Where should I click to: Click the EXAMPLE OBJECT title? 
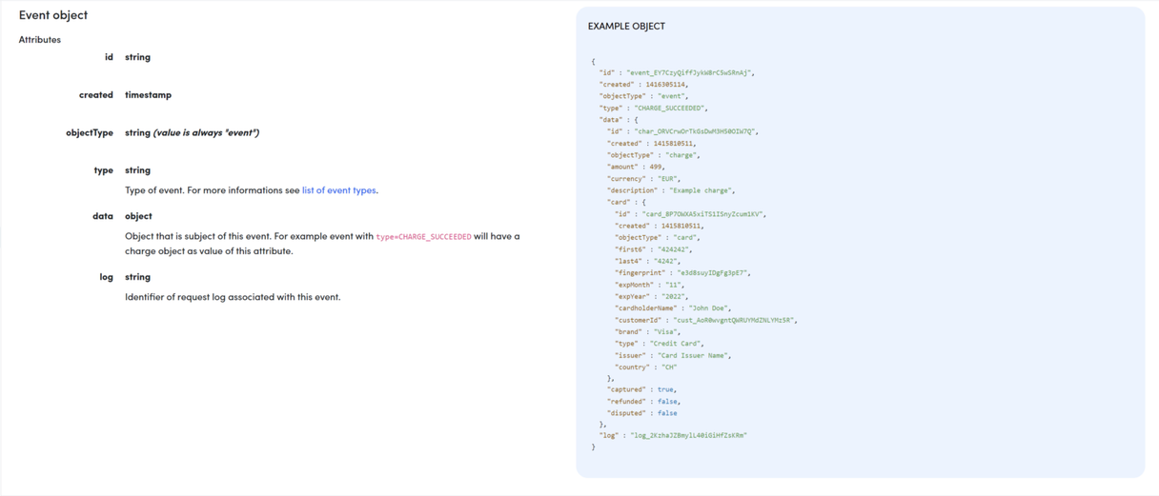pos(626,27)
